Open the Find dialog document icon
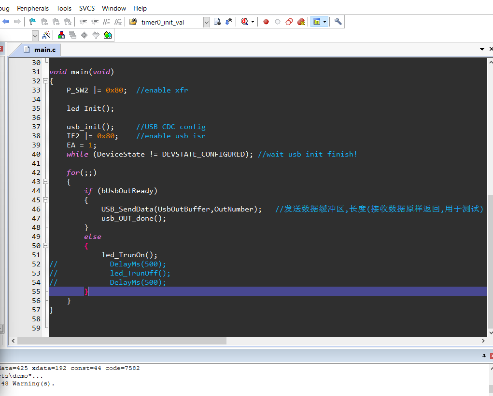Image resolution: width=493 pixels, height=396 pixels. [217, 22]
